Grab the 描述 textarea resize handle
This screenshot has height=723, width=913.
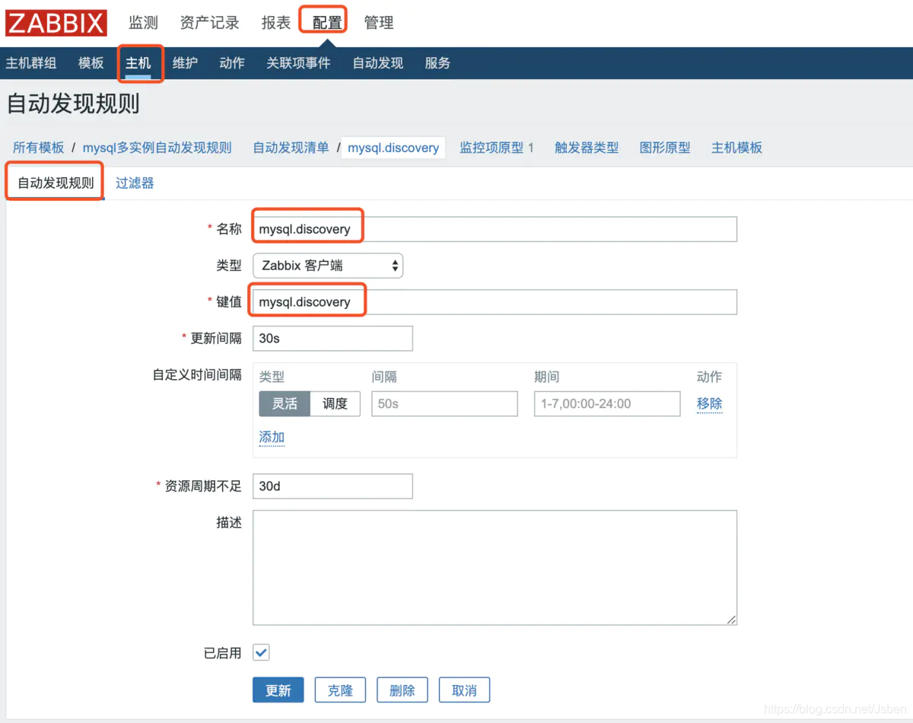[x=732, y=620]
